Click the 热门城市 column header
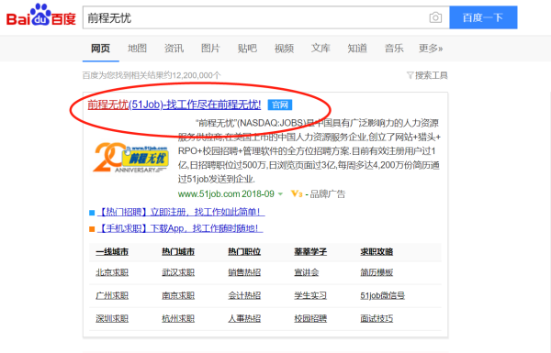This screenshot has height=353, width=551. tap(178, 251)
